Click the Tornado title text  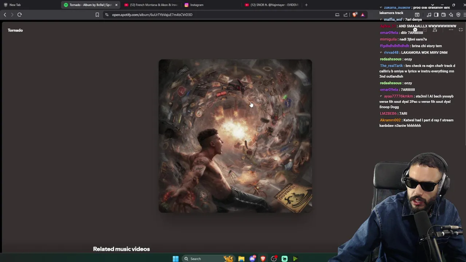15,30
